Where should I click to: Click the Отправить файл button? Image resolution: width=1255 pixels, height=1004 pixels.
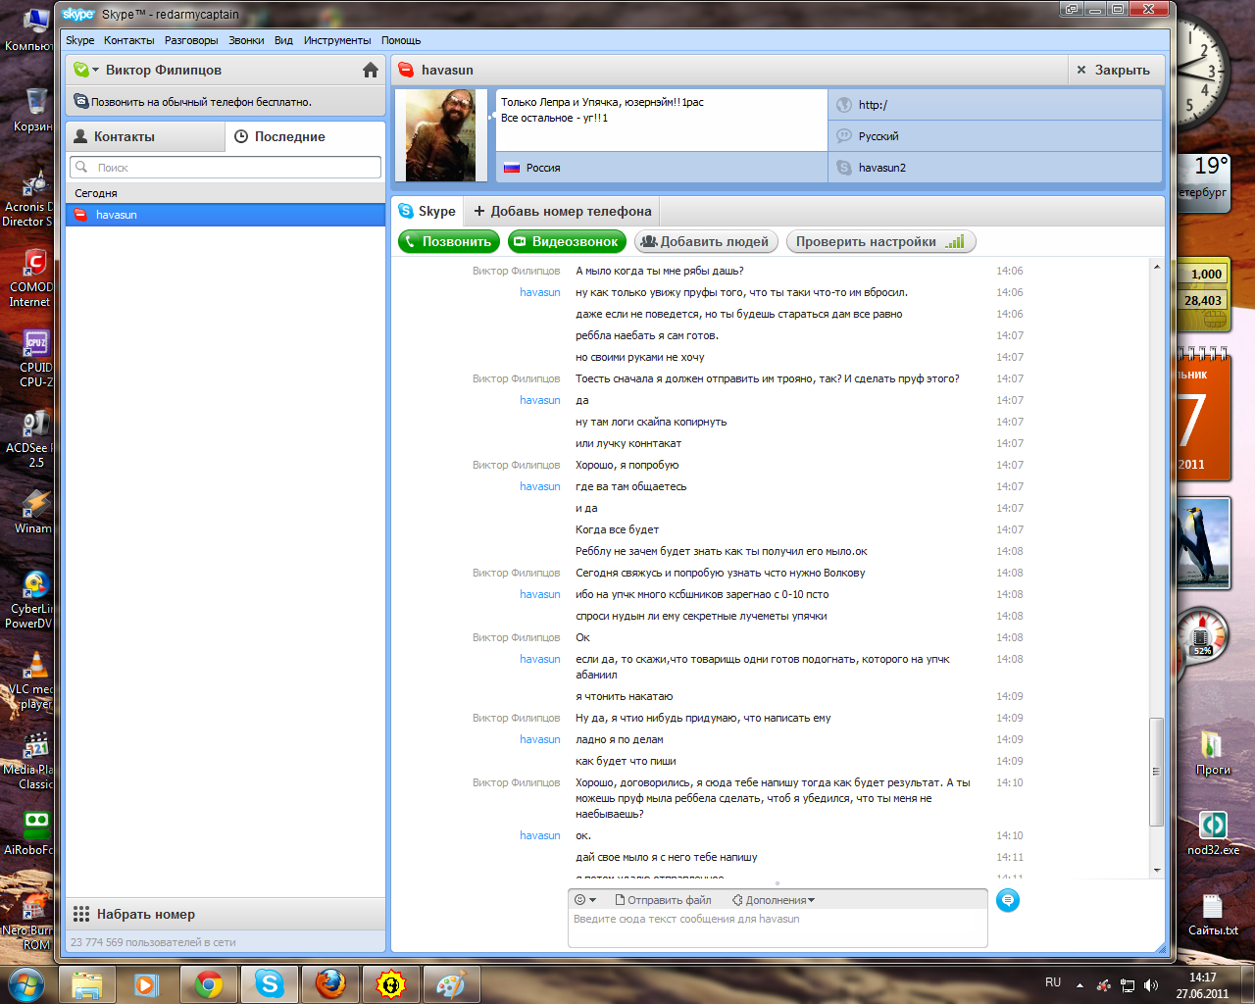663,900
